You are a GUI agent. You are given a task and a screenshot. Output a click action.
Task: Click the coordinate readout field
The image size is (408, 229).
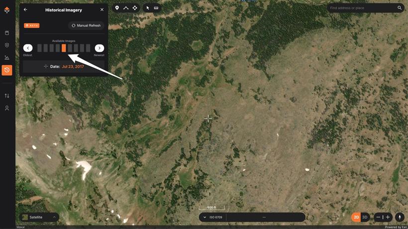click(x=265, y=217)
